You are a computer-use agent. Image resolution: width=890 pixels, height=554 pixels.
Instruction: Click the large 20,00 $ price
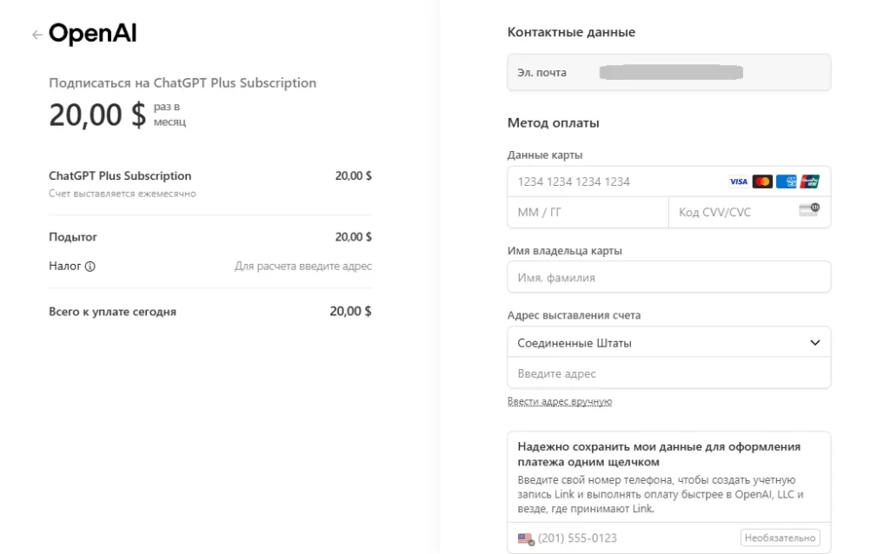pos(97,115)
